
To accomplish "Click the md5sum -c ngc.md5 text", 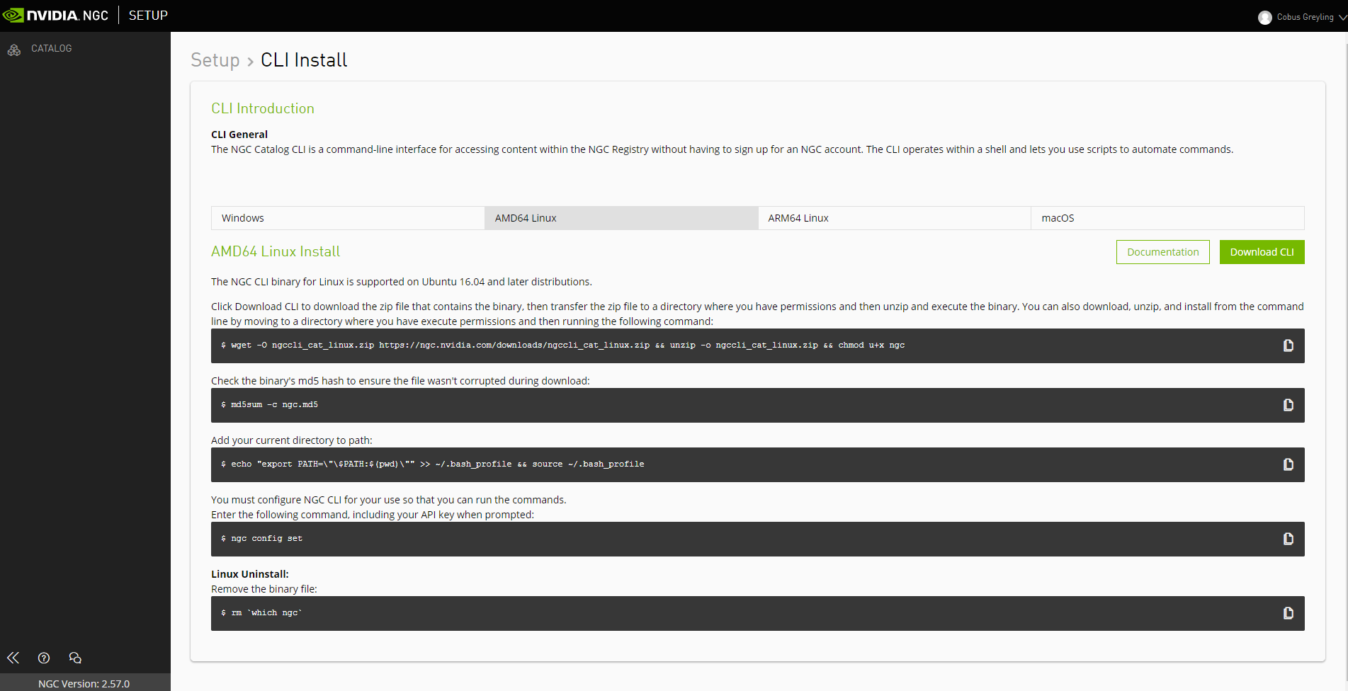I will pyautogui.click(x=274, y=405).
